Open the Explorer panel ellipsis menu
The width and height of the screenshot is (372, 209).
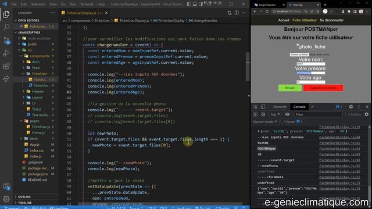tap(52, 13)
